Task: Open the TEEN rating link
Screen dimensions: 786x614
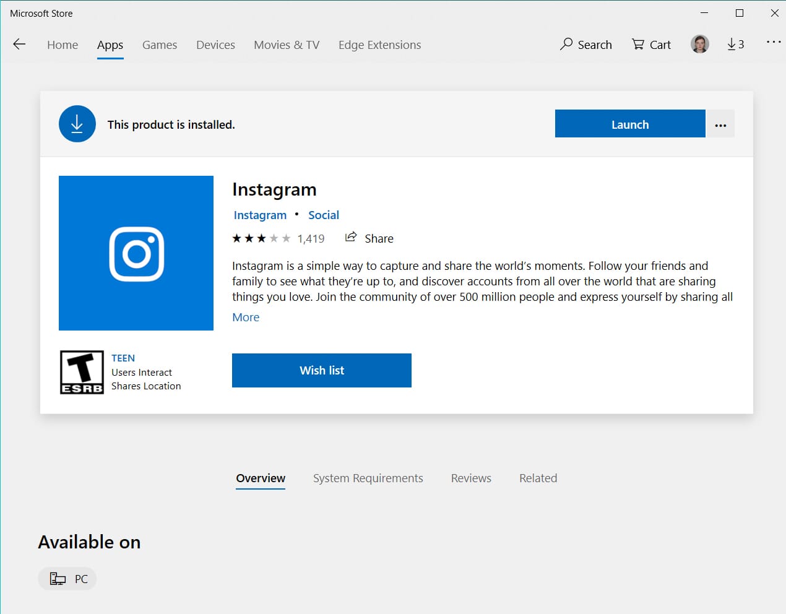Action: [123, 358]
